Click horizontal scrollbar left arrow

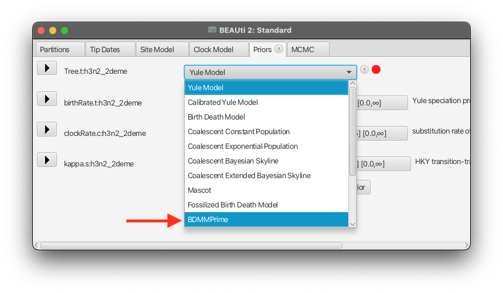36,245
